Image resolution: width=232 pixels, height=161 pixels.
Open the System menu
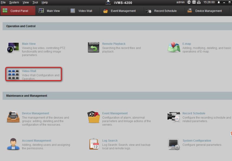[14, 2]
